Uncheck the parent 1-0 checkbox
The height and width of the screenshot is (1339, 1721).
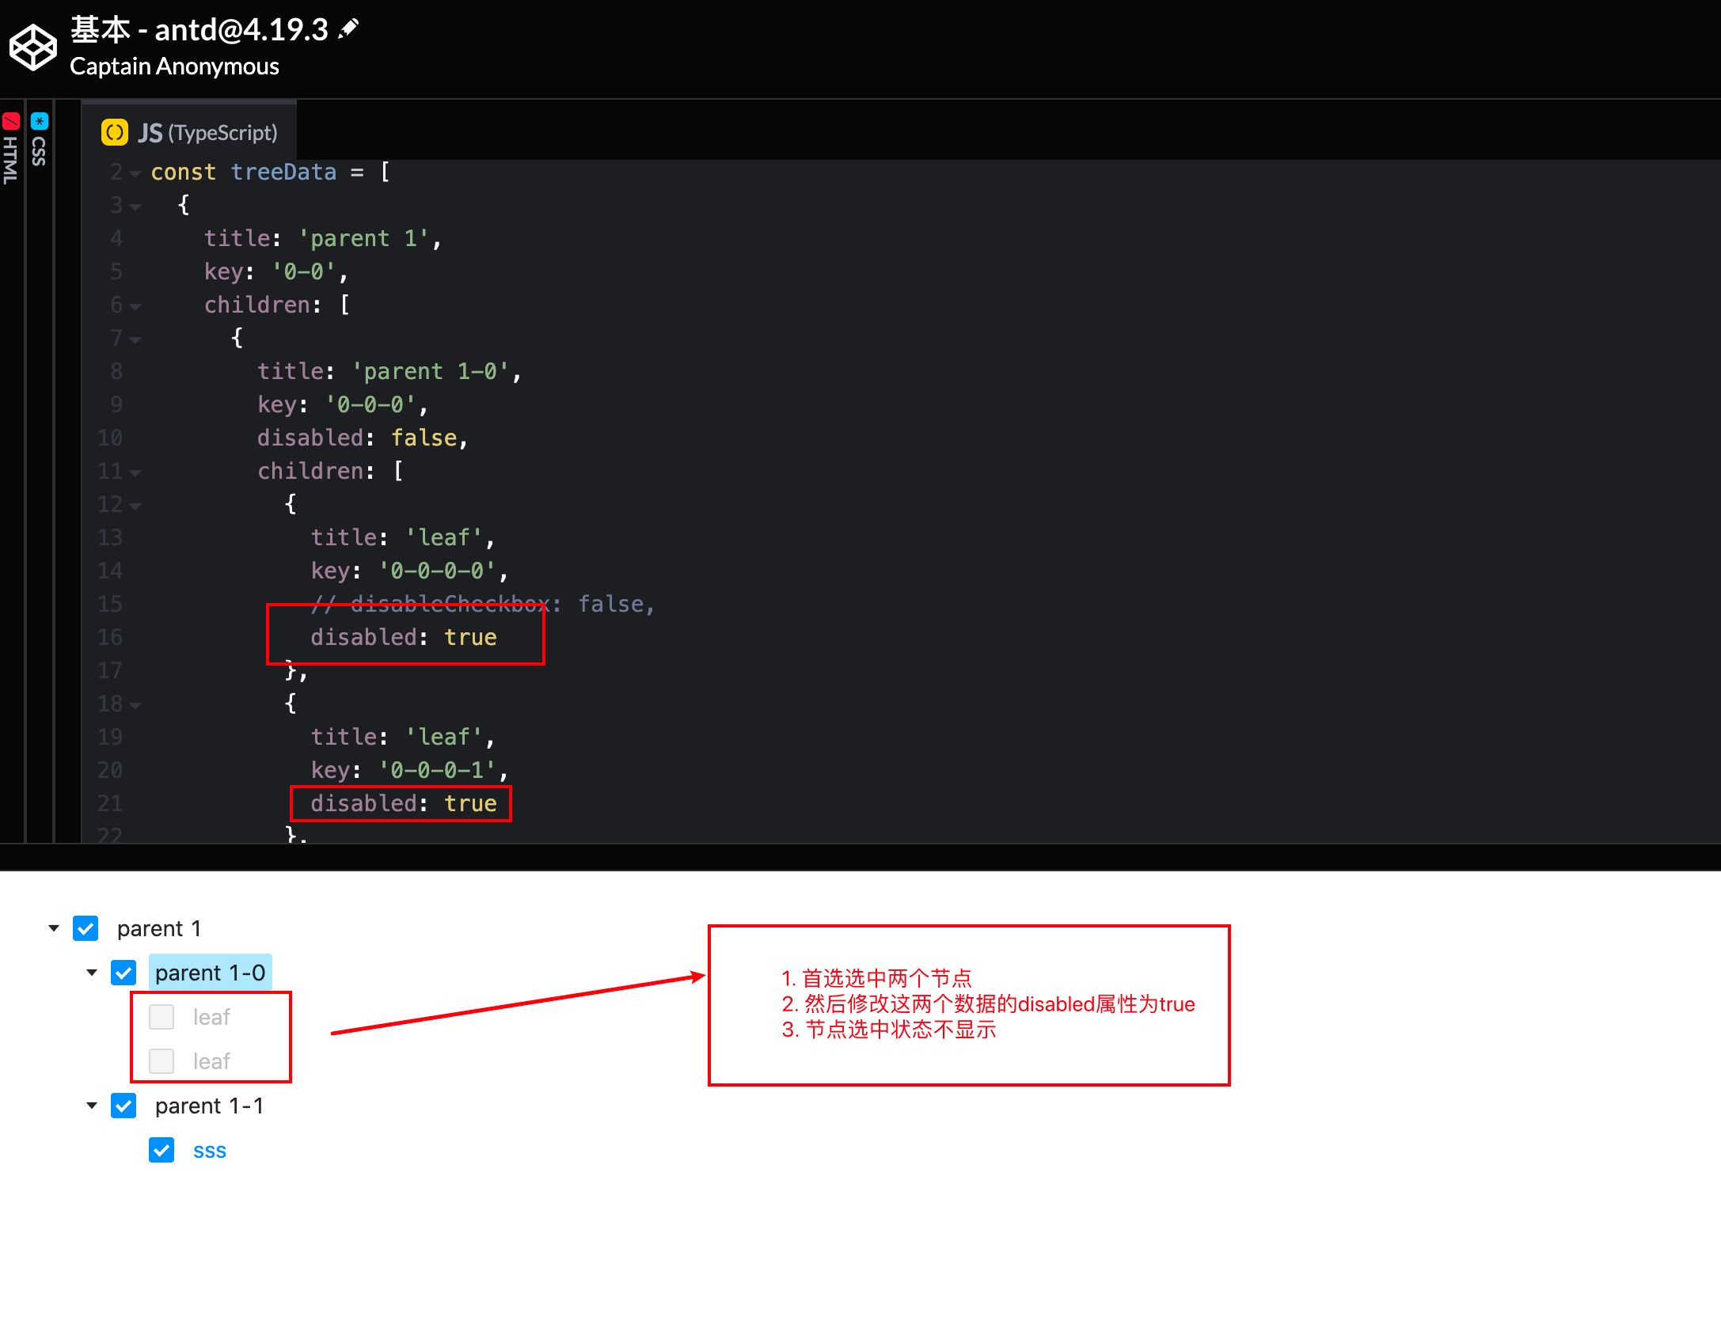[123, 973]
